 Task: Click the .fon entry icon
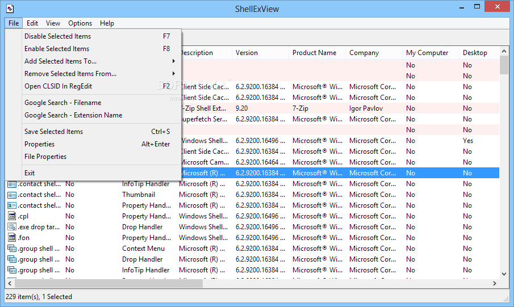pos(11,238)
